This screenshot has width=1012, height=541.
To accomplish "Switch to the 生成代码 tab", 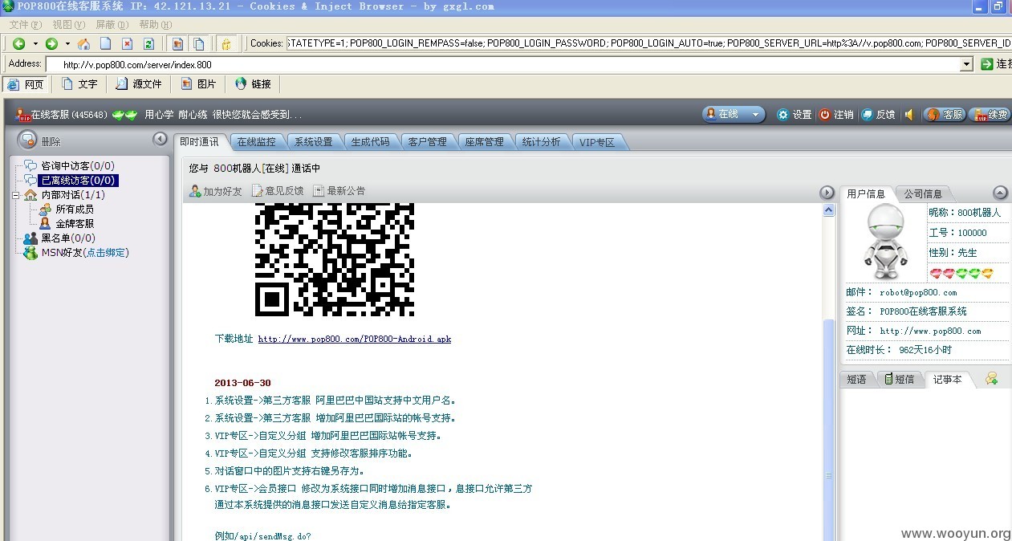I will point(370,142).
